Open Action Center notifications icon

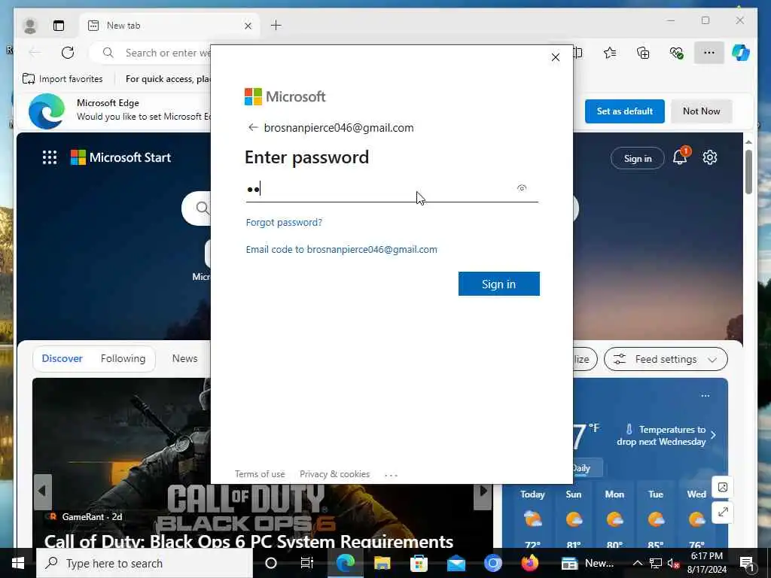[x=748, y=563]
